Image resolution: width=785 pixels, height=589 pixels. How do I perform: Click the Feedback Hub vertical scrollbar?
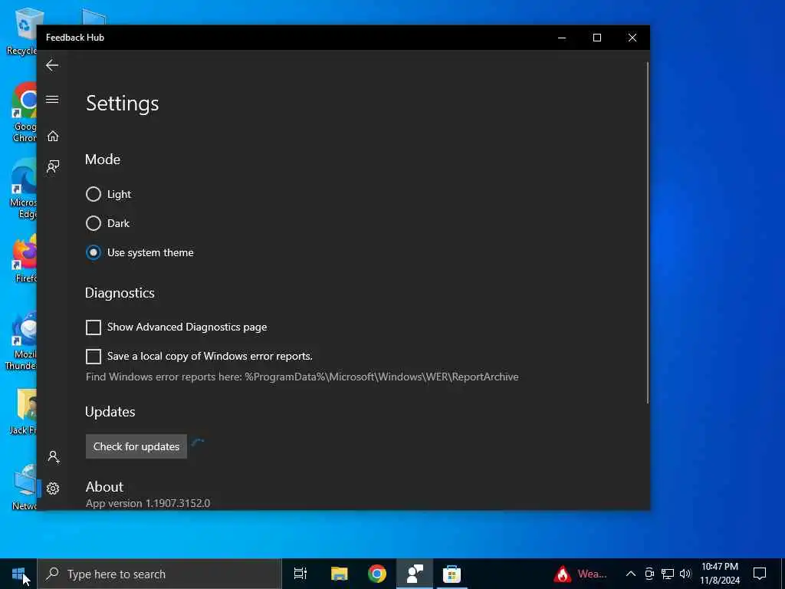[x=647, y=233]
